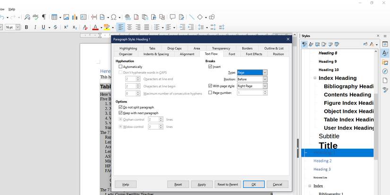Click the dialog Help button
The image size is (390, 195).
pos(126,184)
